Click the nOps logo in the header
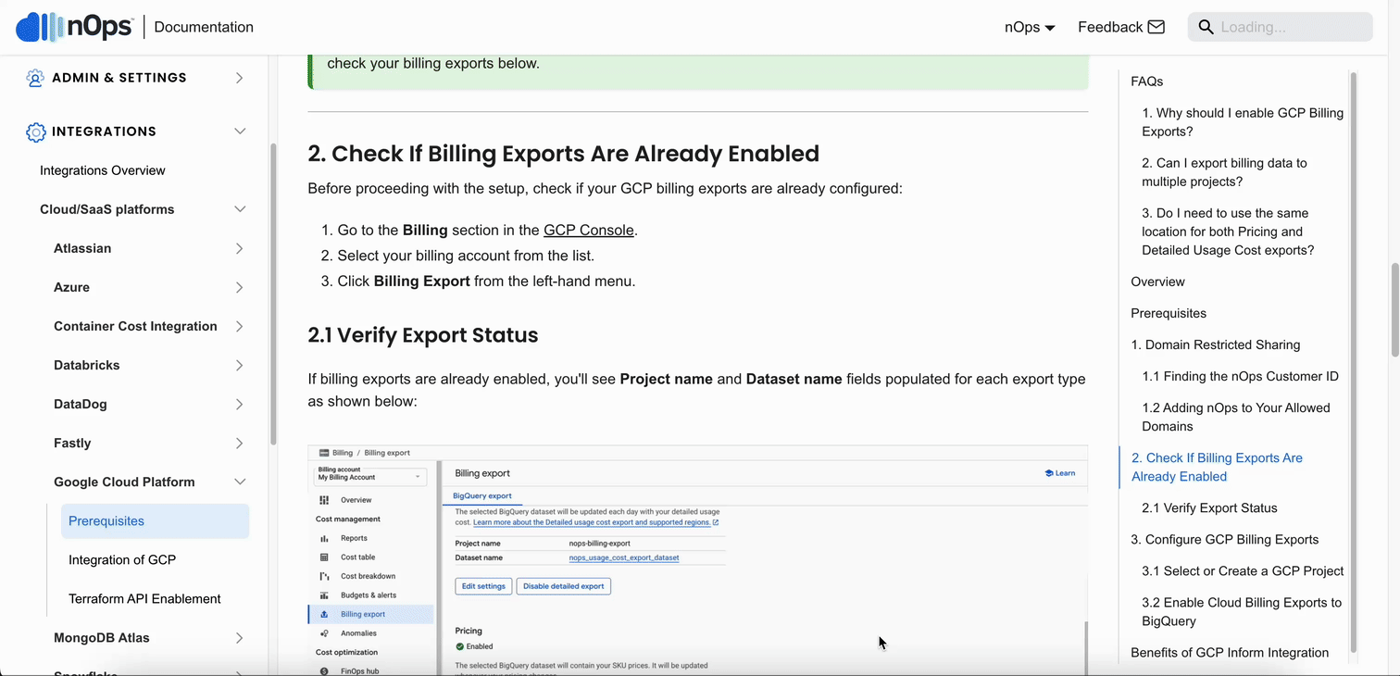 [x=74, y=27]
